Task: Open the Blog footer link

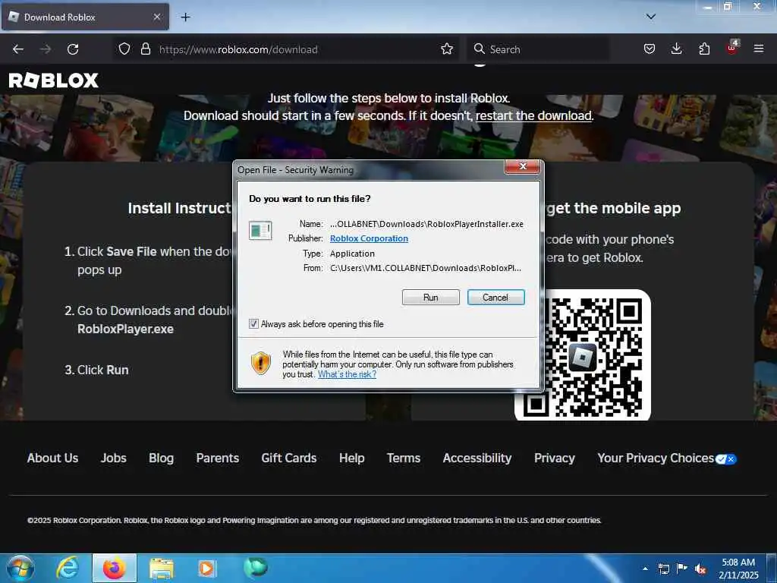Action: [161, 458]
